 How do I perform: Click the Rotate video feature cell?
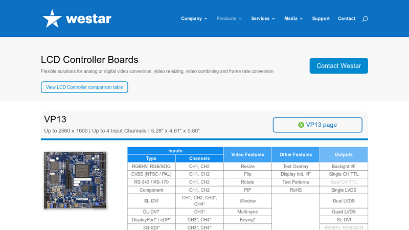click(x=247, y=182)
